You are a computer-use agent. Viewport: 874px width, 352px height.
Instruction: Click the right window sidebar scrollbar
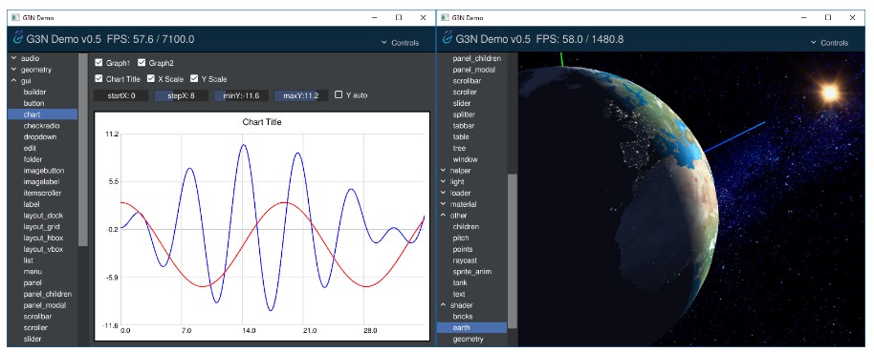point(512,251)
